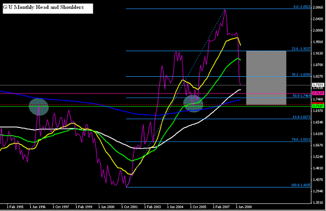Select the ellipse marker above Jun 1996
Viewport: 326px width, 211px height.
[39, 107]
